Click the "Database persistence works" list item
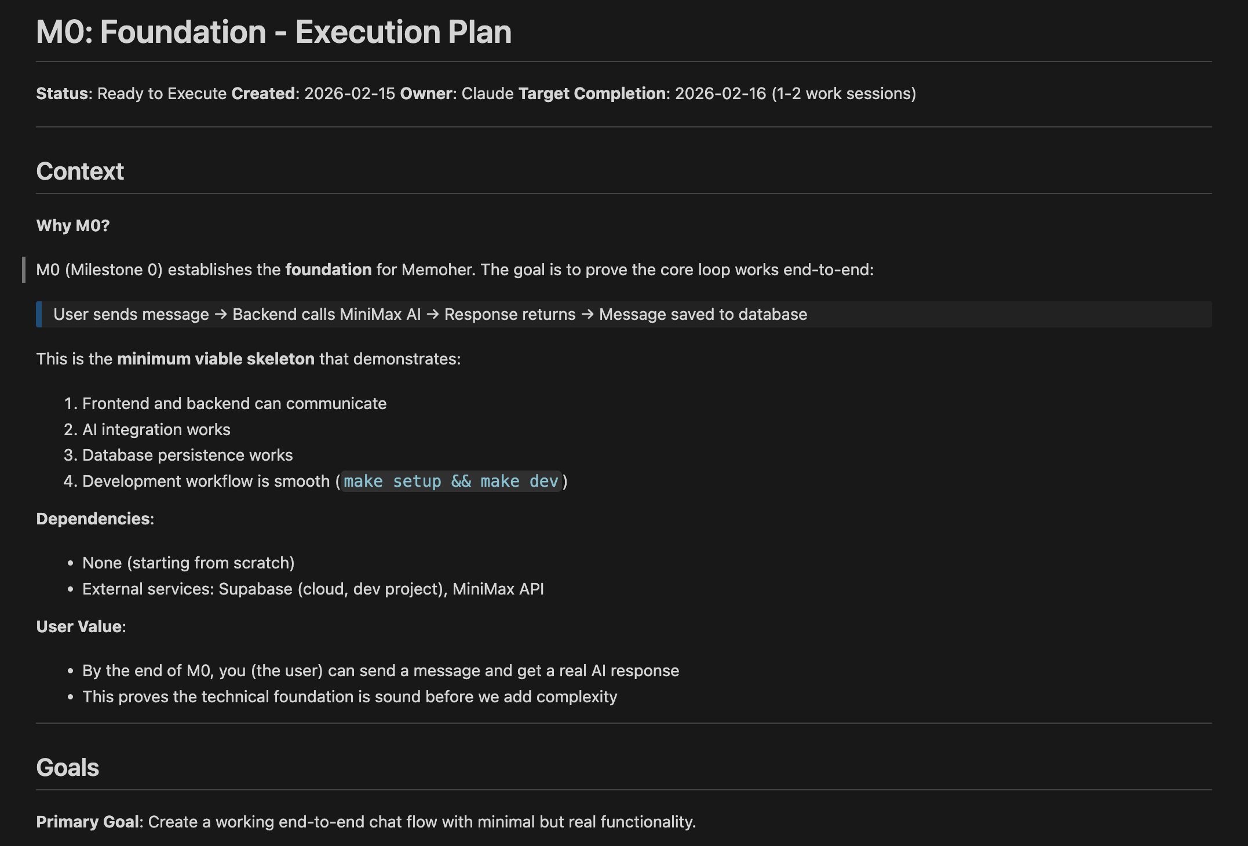The height and width of the screenshot is (846, 1248). (x=187, y=455)
